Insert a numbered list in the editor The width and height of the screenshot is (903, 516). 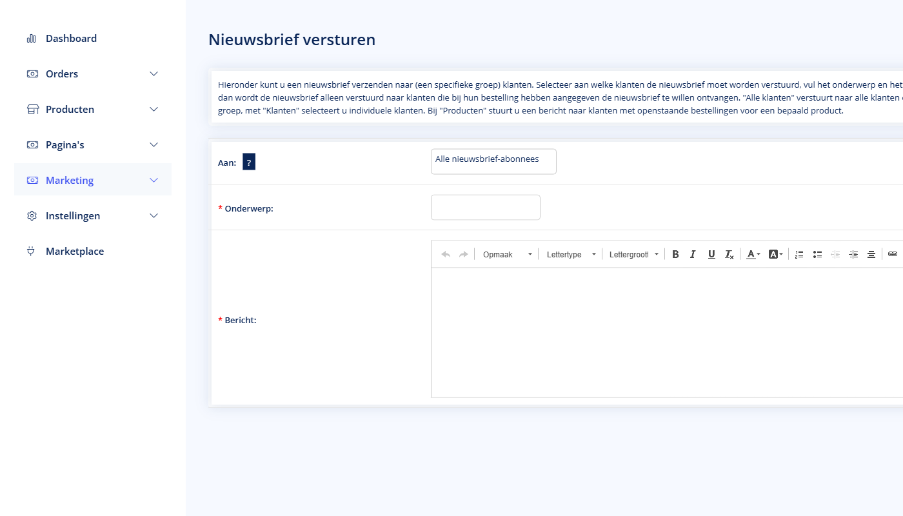pos(799,254)
